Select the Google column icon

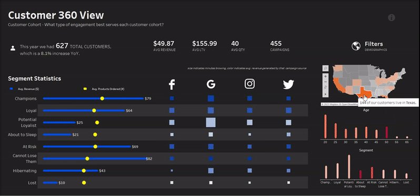coord(211,84)
